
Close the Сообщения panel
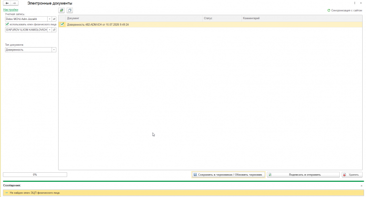(x=361, y=186)
